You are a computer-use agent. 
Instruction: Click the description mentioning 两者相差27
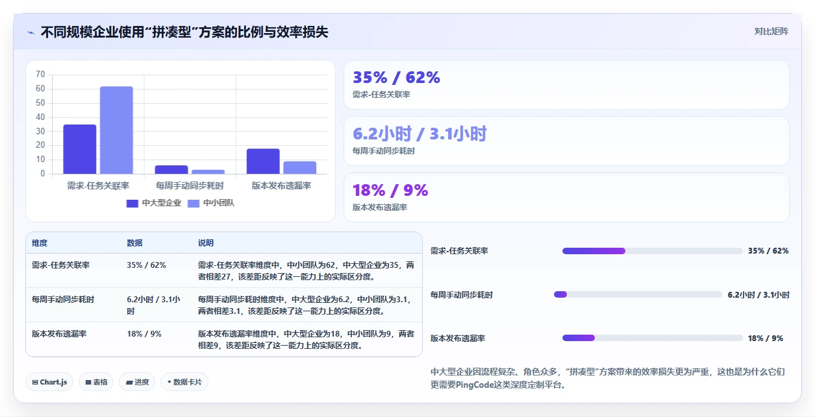pyautogui.click(x=306, y=271)
